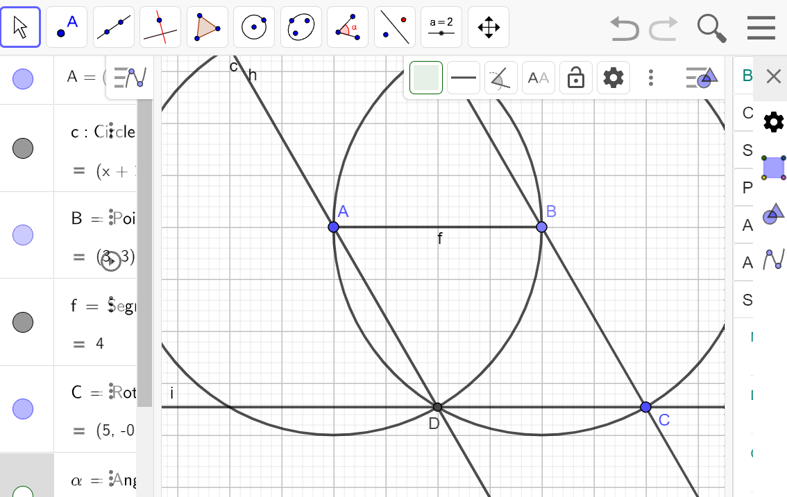Image resolution: width=787 pixels, height=497 pixels.
Task: Select point B on the canvas
Action: pos(541,227)
